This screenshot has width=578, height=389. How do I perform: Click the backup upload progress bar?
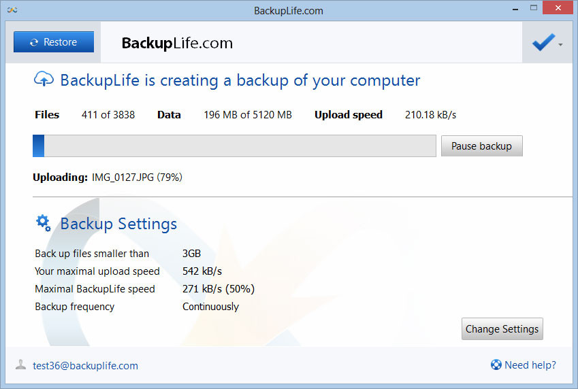coord(234,146)
